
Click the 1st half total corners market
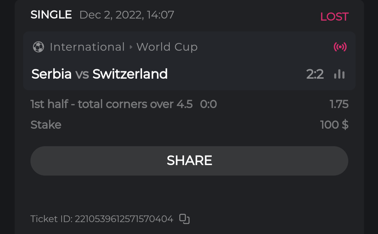tap(111, 104)
